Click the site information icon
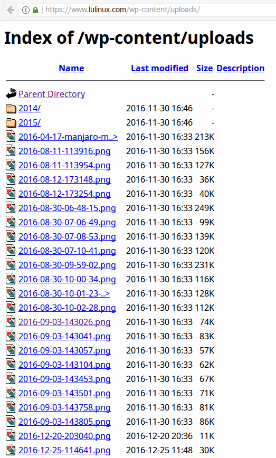 point(26,10)
